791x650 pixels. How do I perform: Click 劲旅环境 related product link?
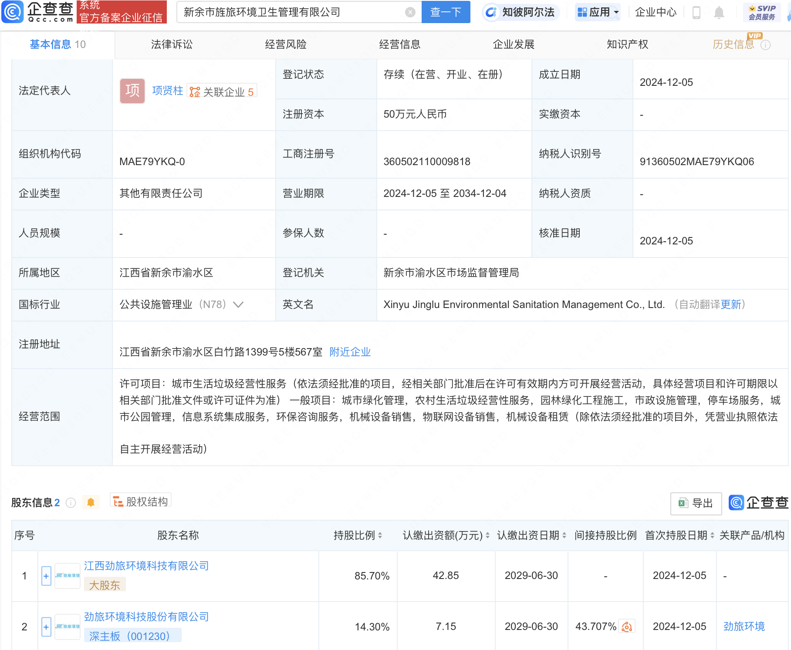click(x=744, y=626)
